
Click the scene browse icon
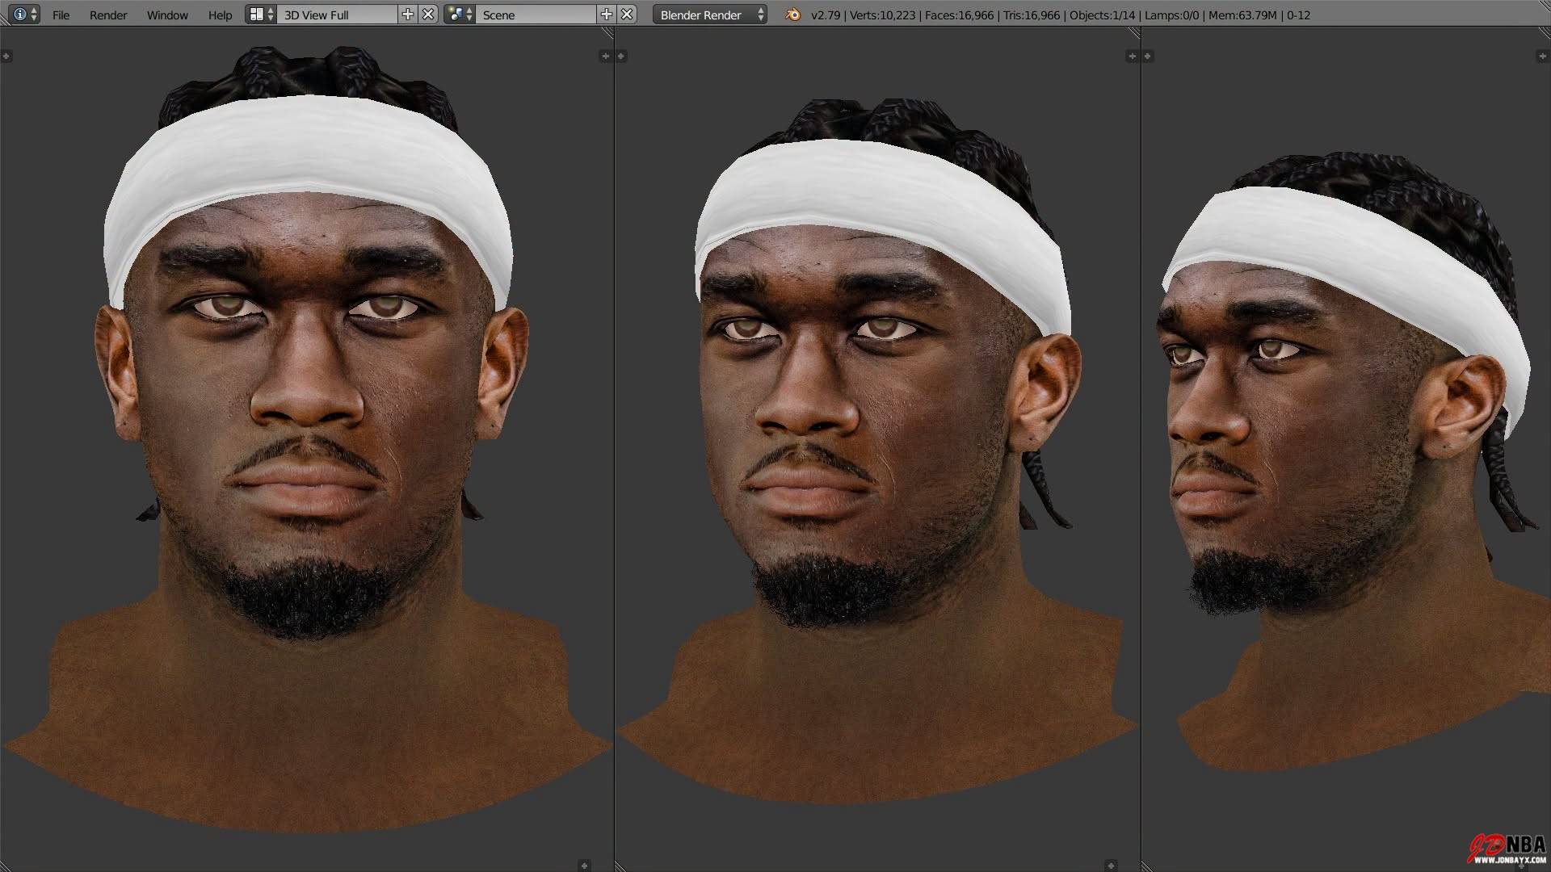(459, 15)
